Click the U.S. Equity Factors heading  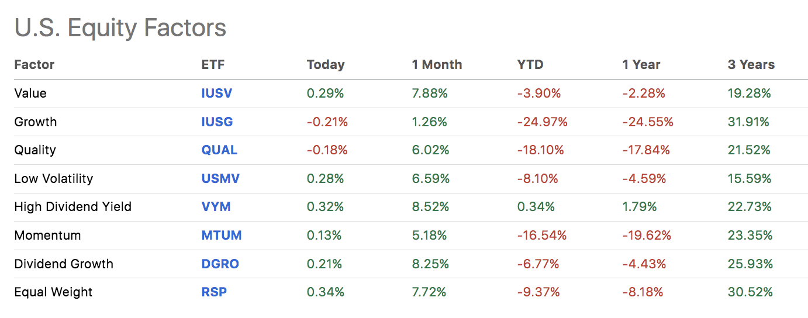[120, 28]
